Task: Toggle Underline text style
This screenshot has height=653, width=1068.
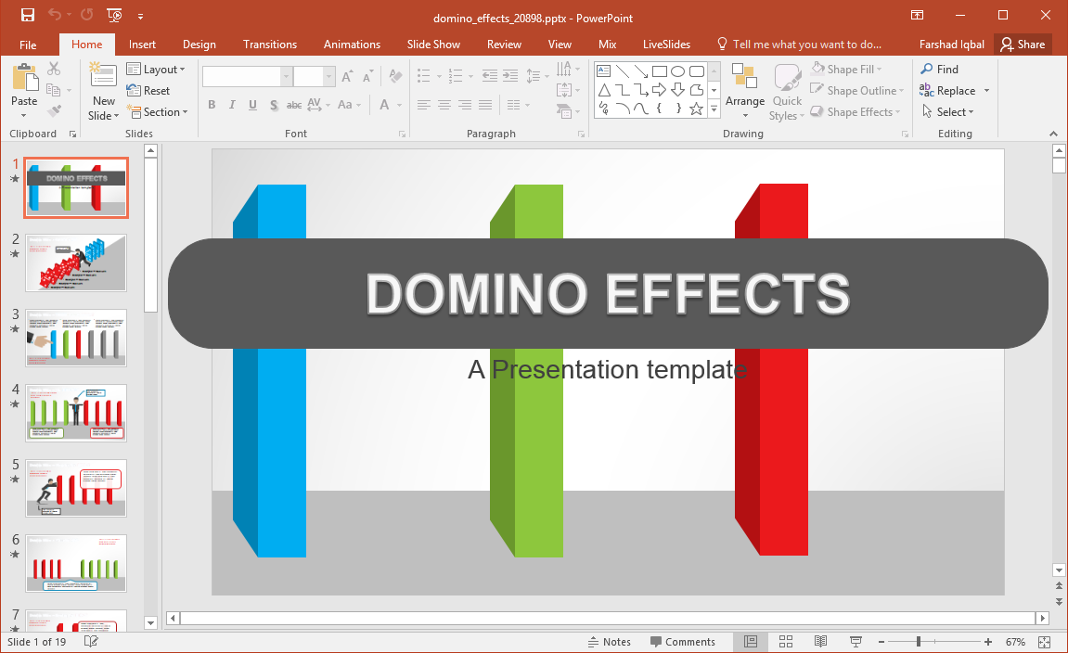Action: (252, 106)
